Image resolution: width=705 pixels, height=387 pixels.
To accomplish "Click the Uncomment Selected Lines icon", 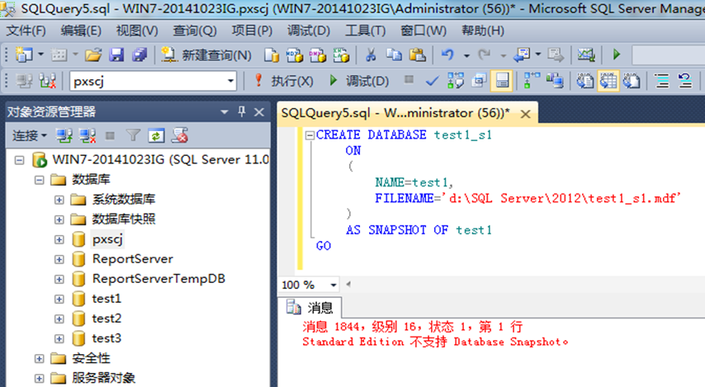I will [685, 81].
